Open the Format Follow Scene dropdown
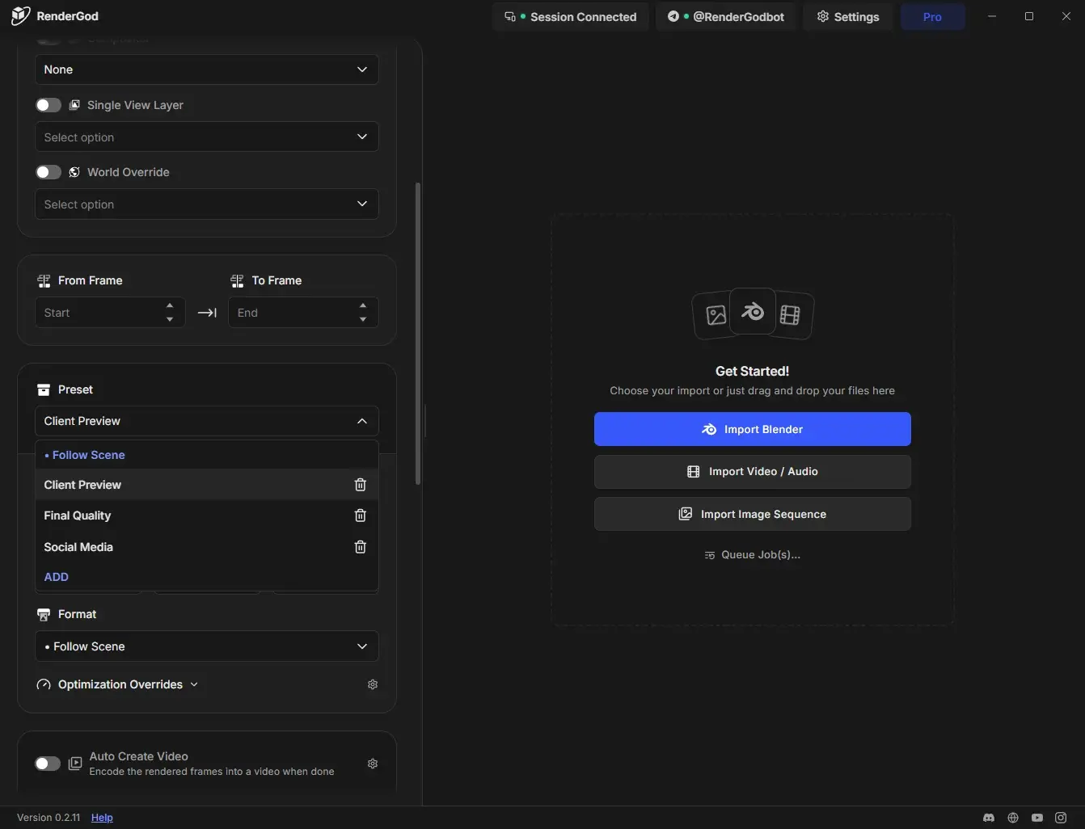 tap(207, 646)
